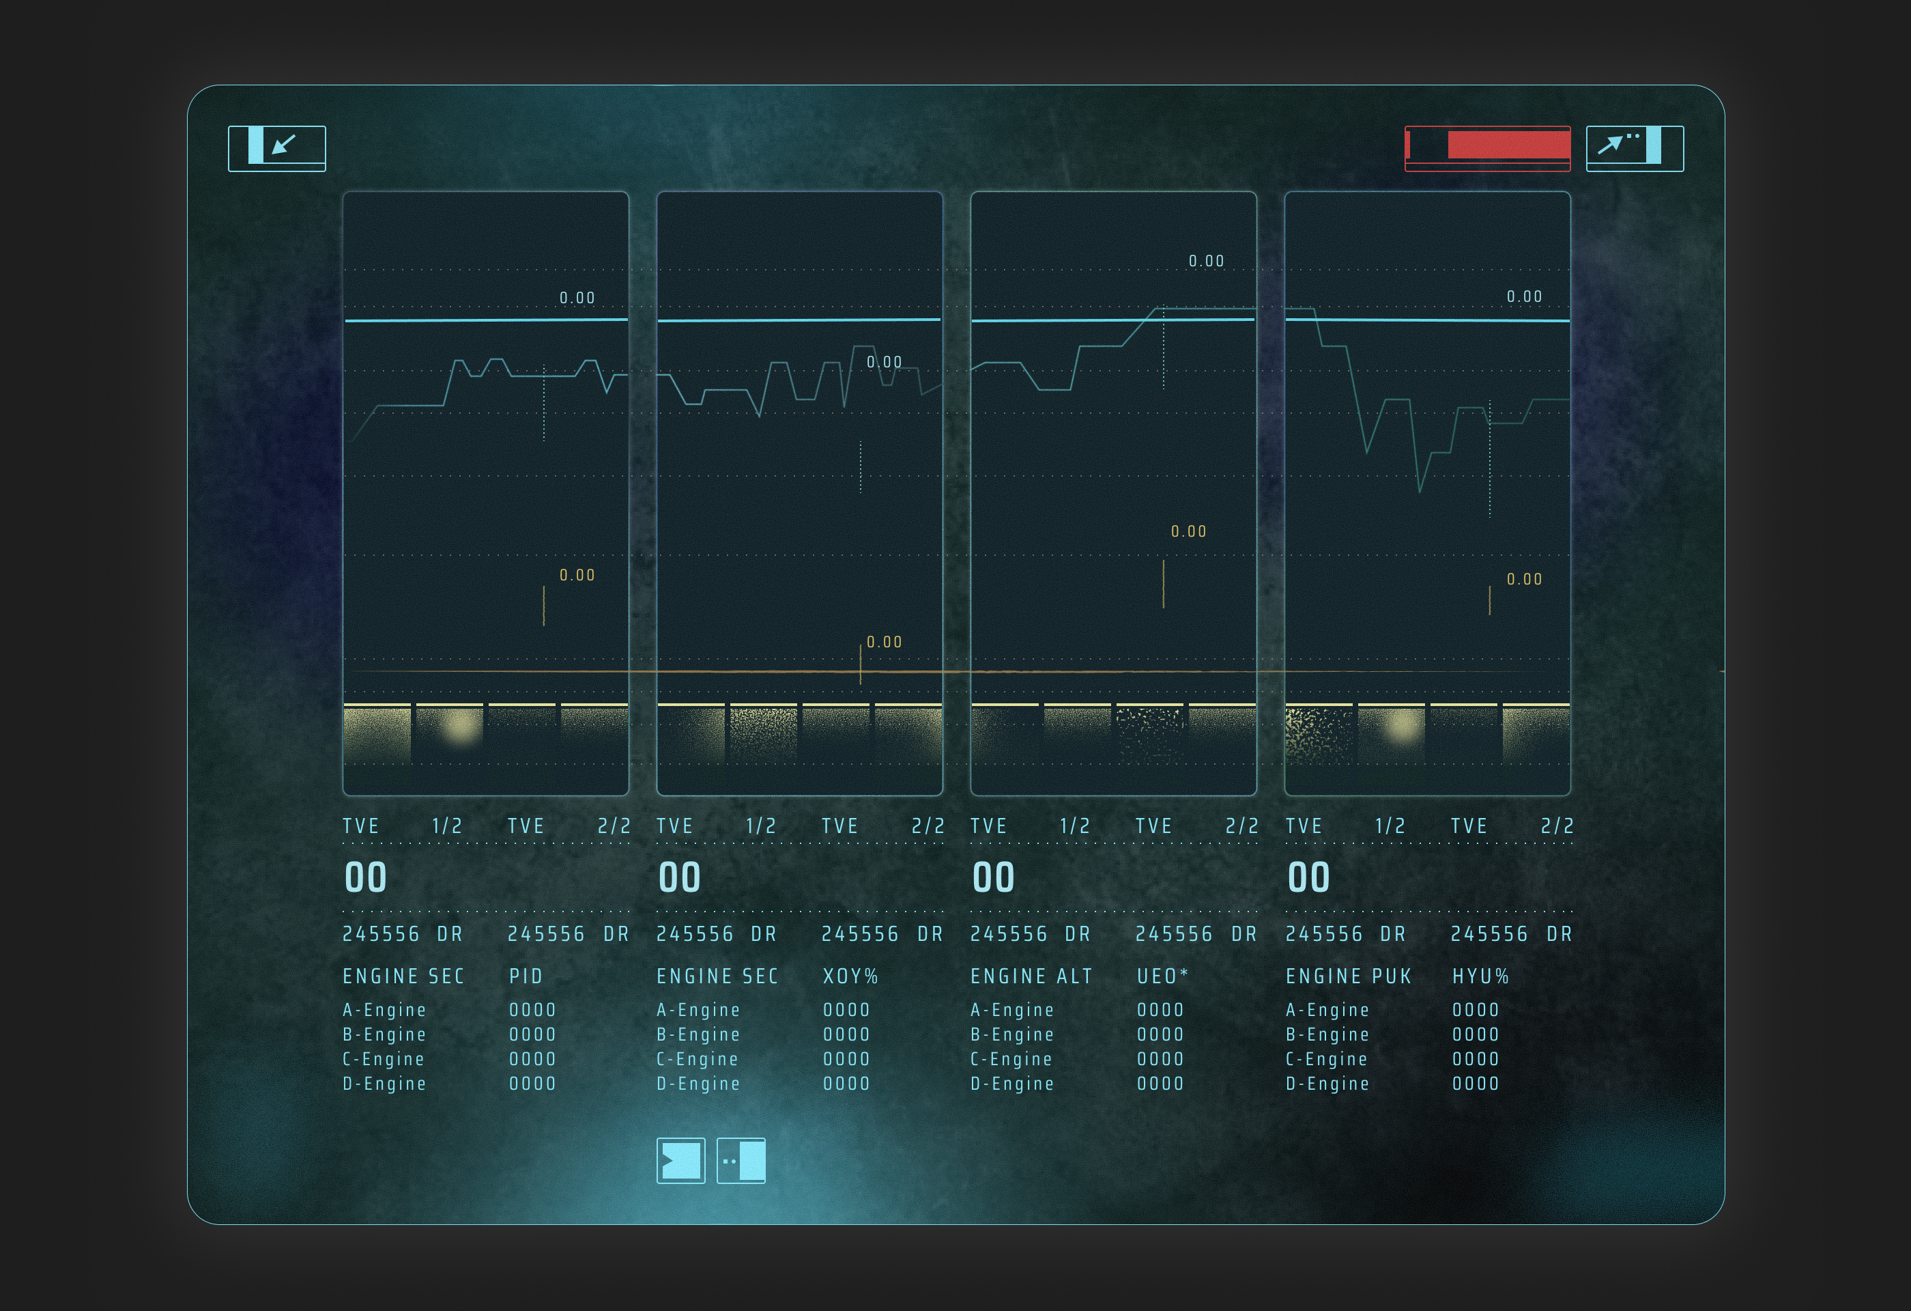Click the bottom two-dot side panel icon

point(741,1161)
